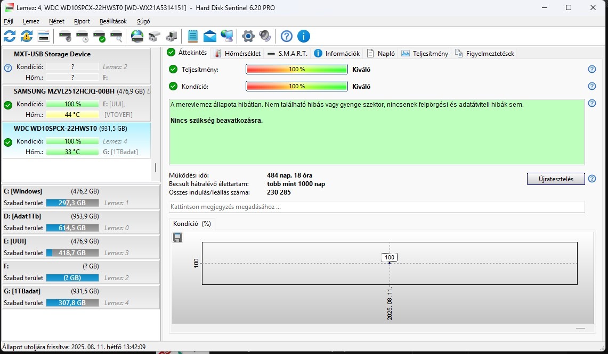Select the WDC WD10SPCX-22HWST0 disk entry

76,140
